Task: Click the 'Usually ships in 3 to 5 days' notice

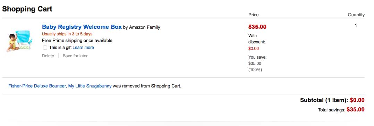Action: tap(67, 34)
